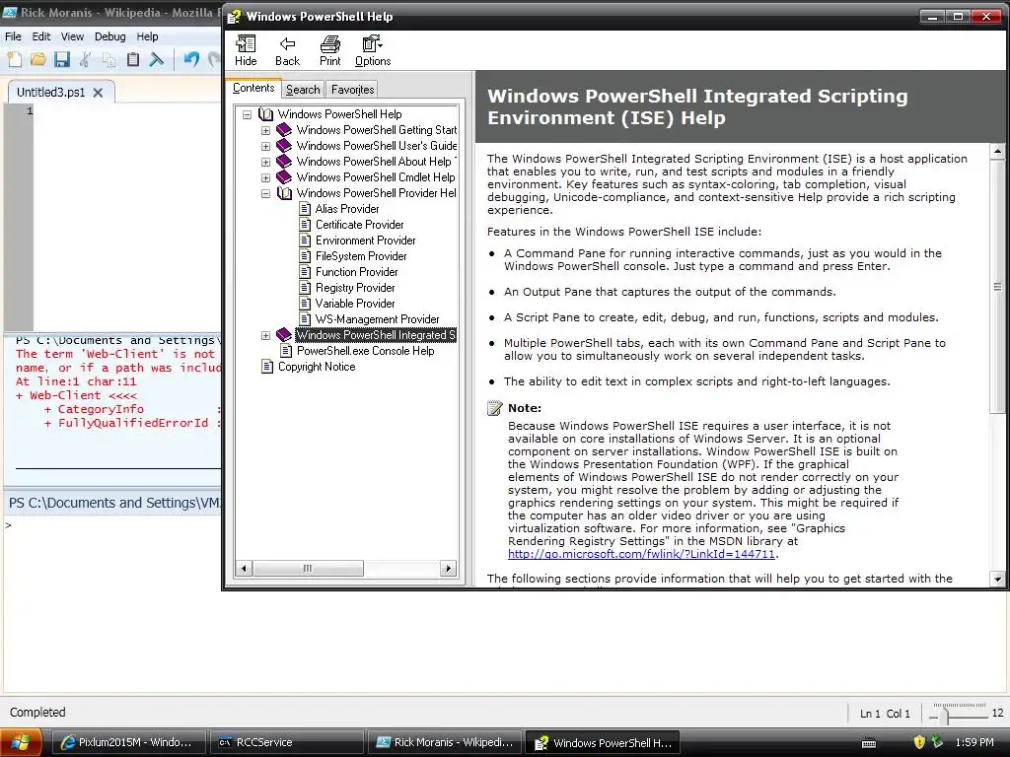1010x757 pixels.
Task: Click the yellow security shield tray icon
Action: [x=919, y=742]
